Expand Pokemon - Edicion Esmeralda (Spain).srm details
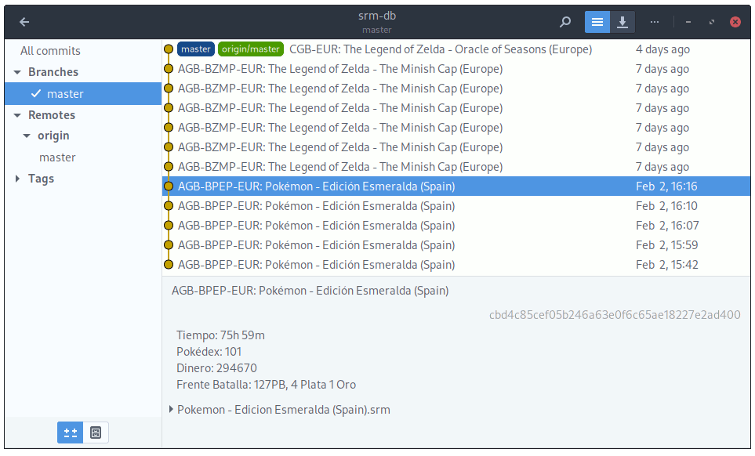Viewport: 755px width, 456px height. pos(171,409)
